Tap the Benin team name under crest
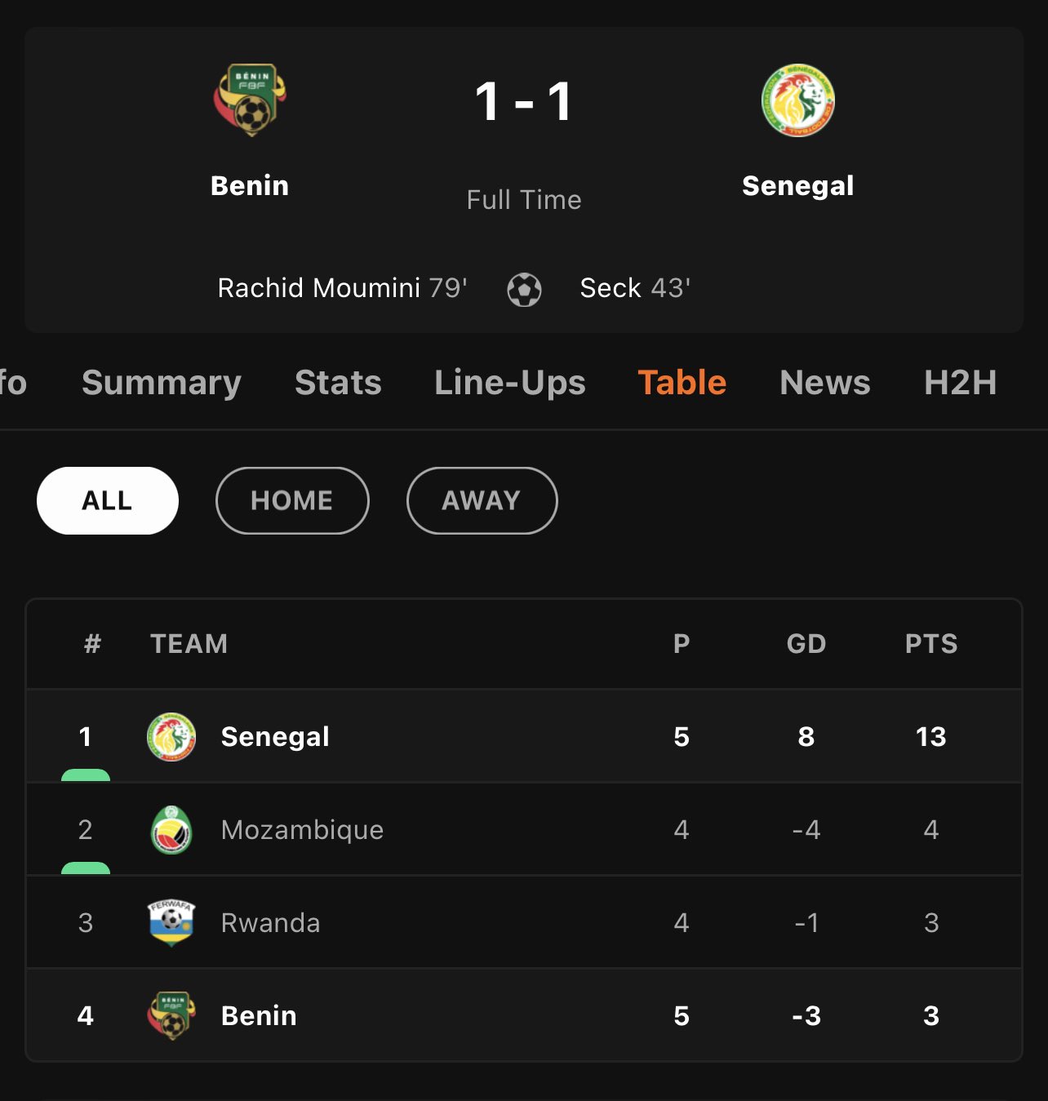Image resolution: width=1048 pixels, height=1101 pixels. [250, 185]
